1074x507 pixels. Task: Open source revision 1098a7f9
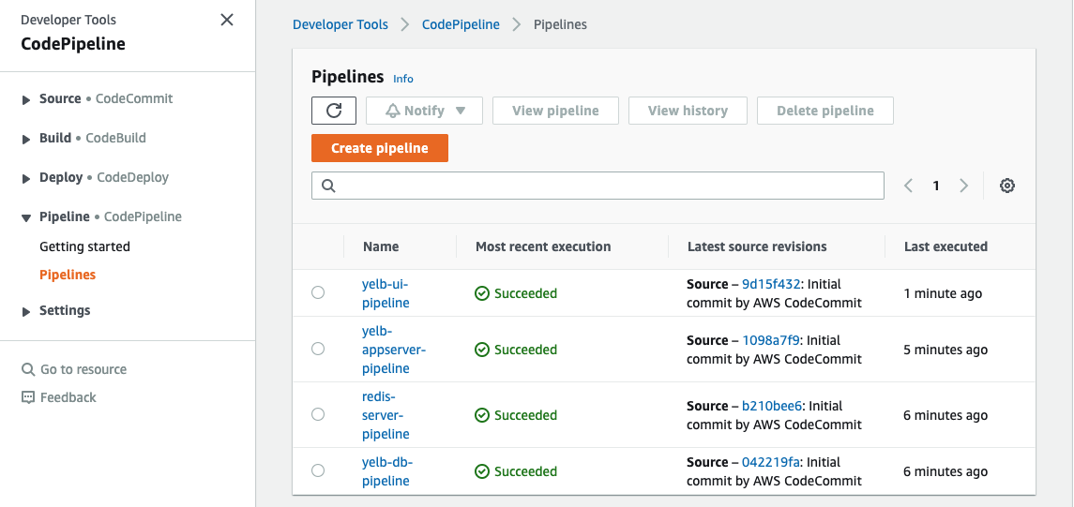771,340
